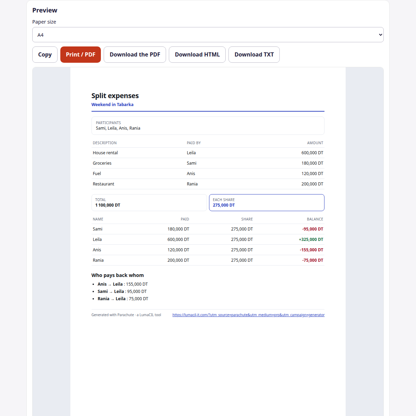The height and width of the screenshot is (416, 416).
Task: Click Download the PDF
Action: pos(135,54)
